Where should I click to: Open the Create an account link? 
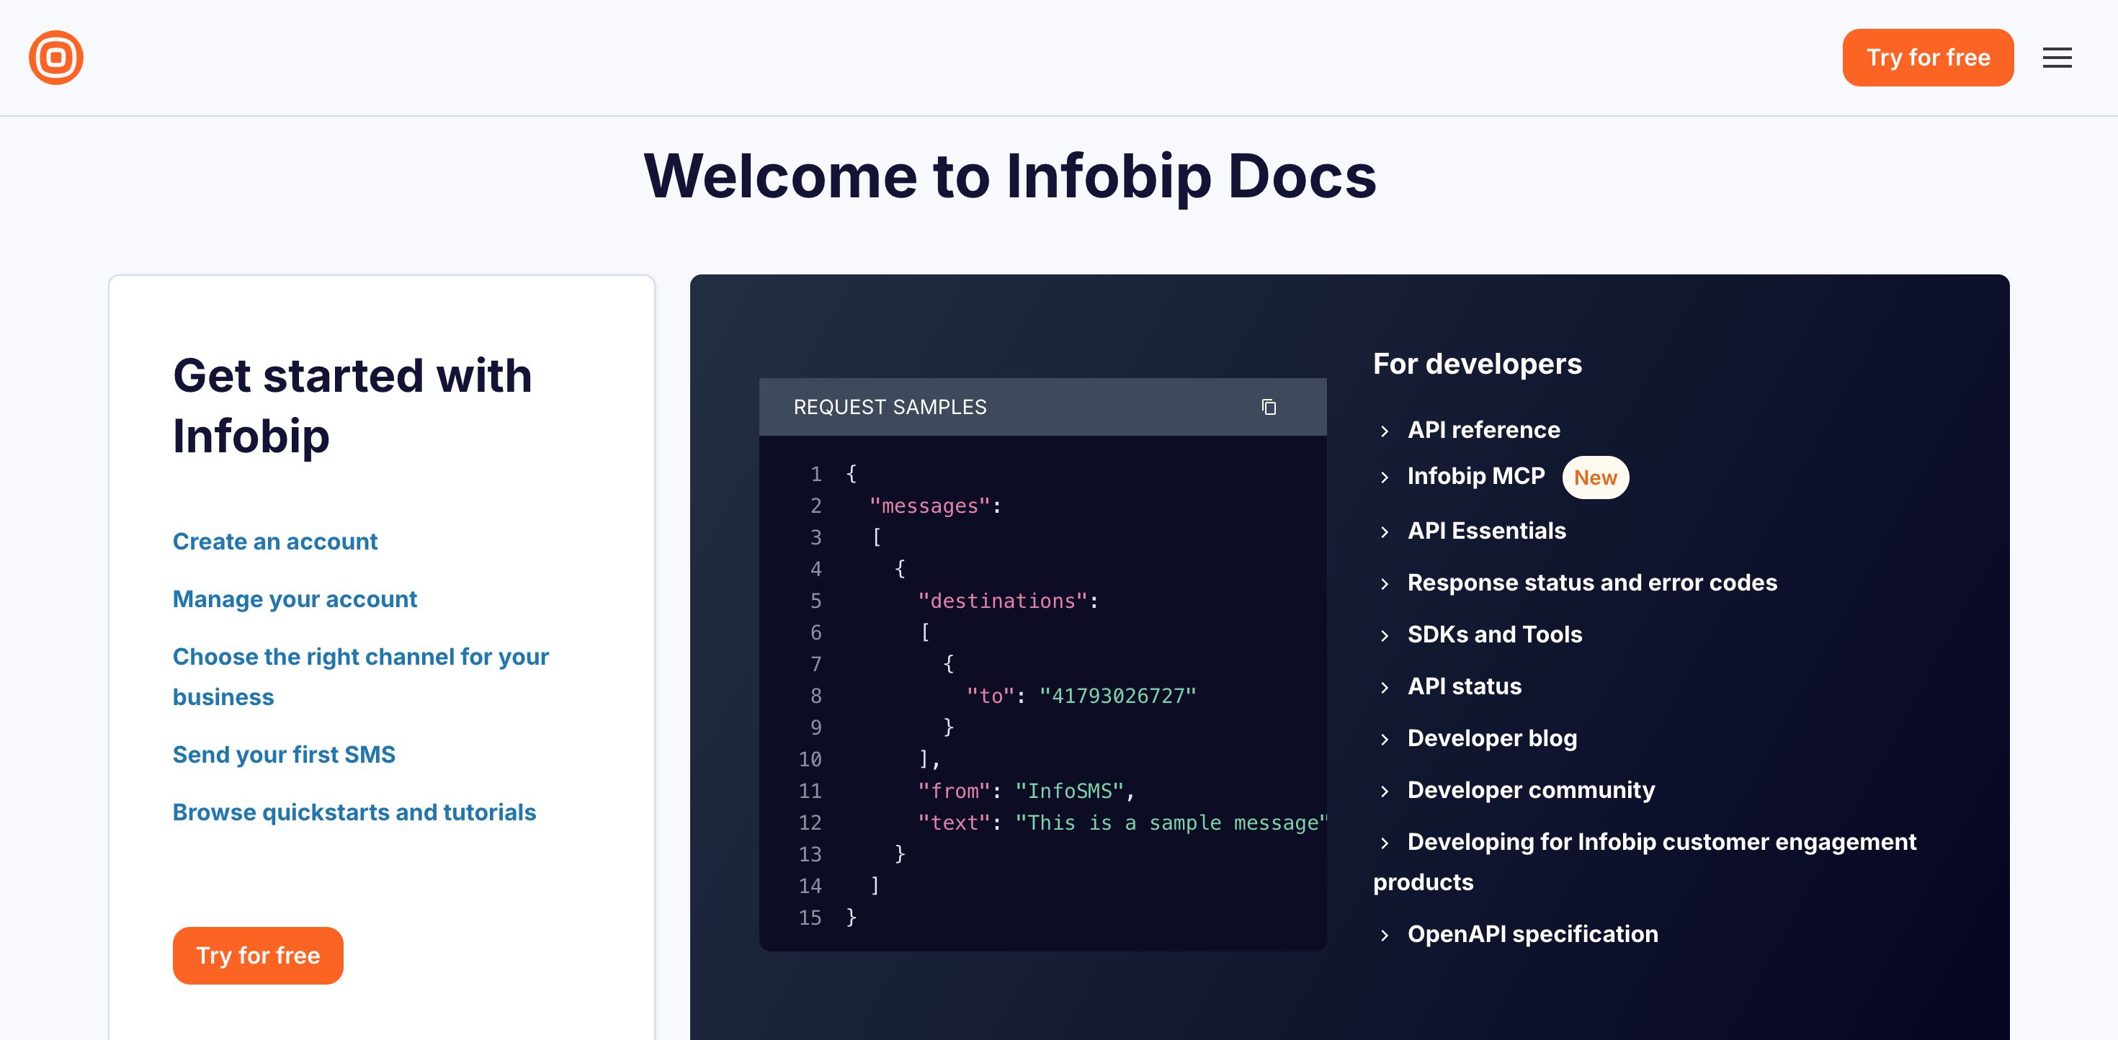274,542
